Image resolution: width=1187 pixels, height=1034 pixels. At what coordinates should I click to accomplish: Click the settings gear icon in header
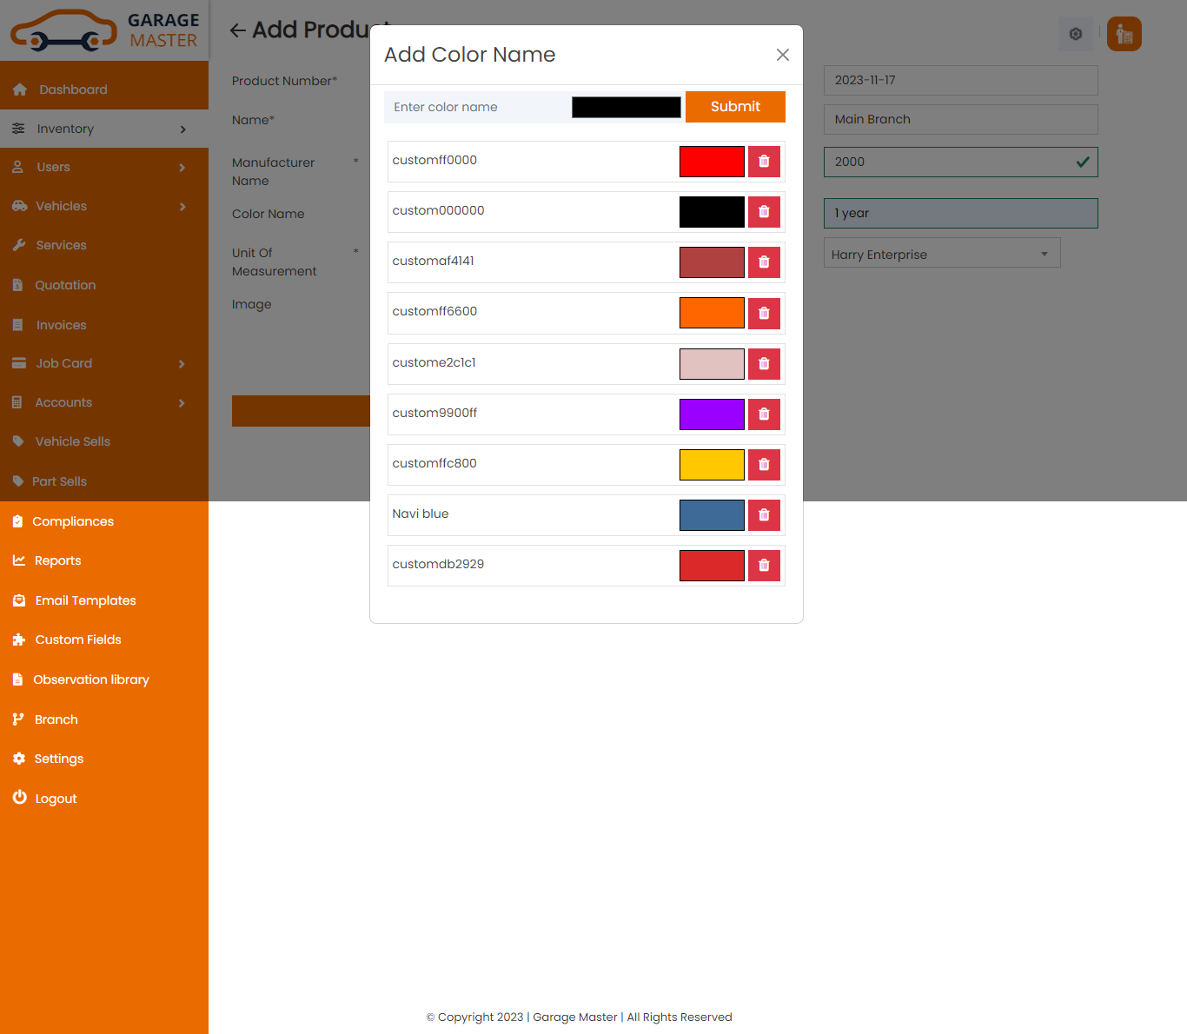[1075, 34]
